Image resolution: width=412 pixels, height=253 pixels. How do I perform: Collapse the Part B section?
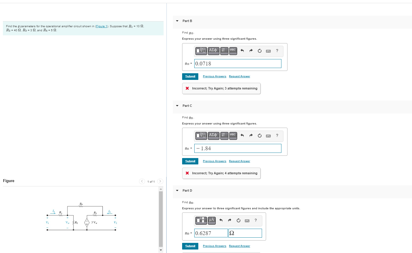[177, 21]
